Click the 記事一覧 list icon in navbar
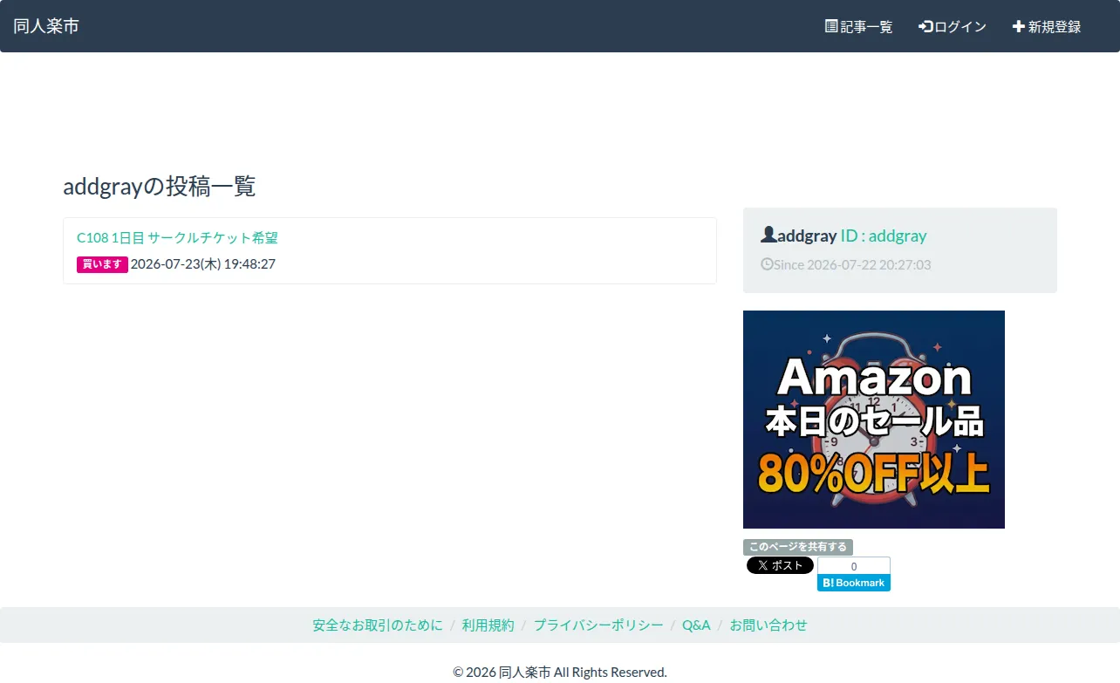1120x683 pixels. point(831,26)
